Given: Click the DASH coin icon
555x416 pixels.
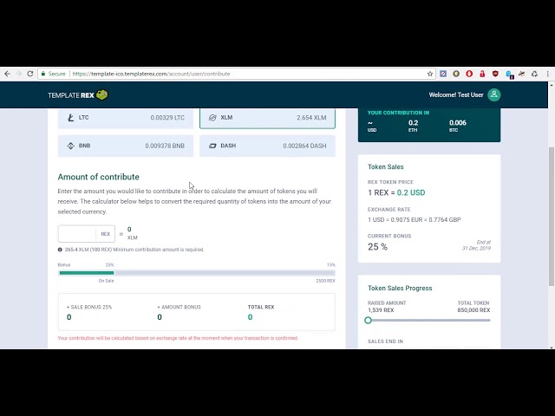Looking at the screenshot, I should (x=212, y=146).
